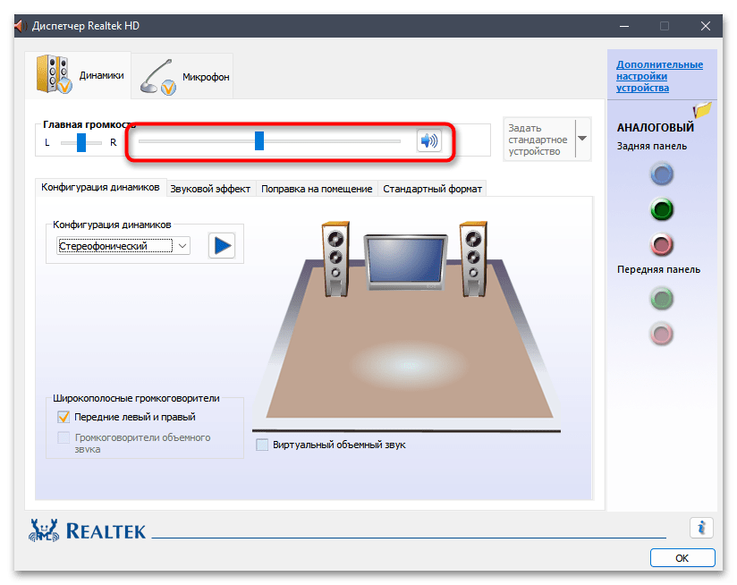Click the Задняя панель label
This screenshot has height=585, width=737.
tap(652, 146)
